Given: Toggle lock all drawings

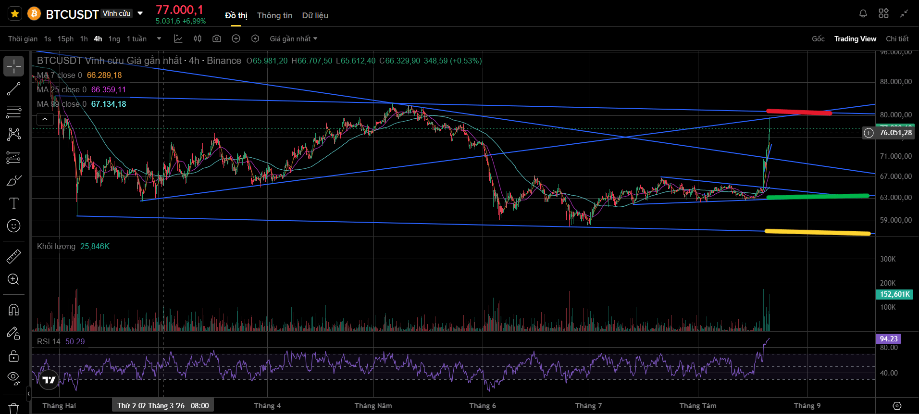Looking at the screenshot, I should pos(14,356).
